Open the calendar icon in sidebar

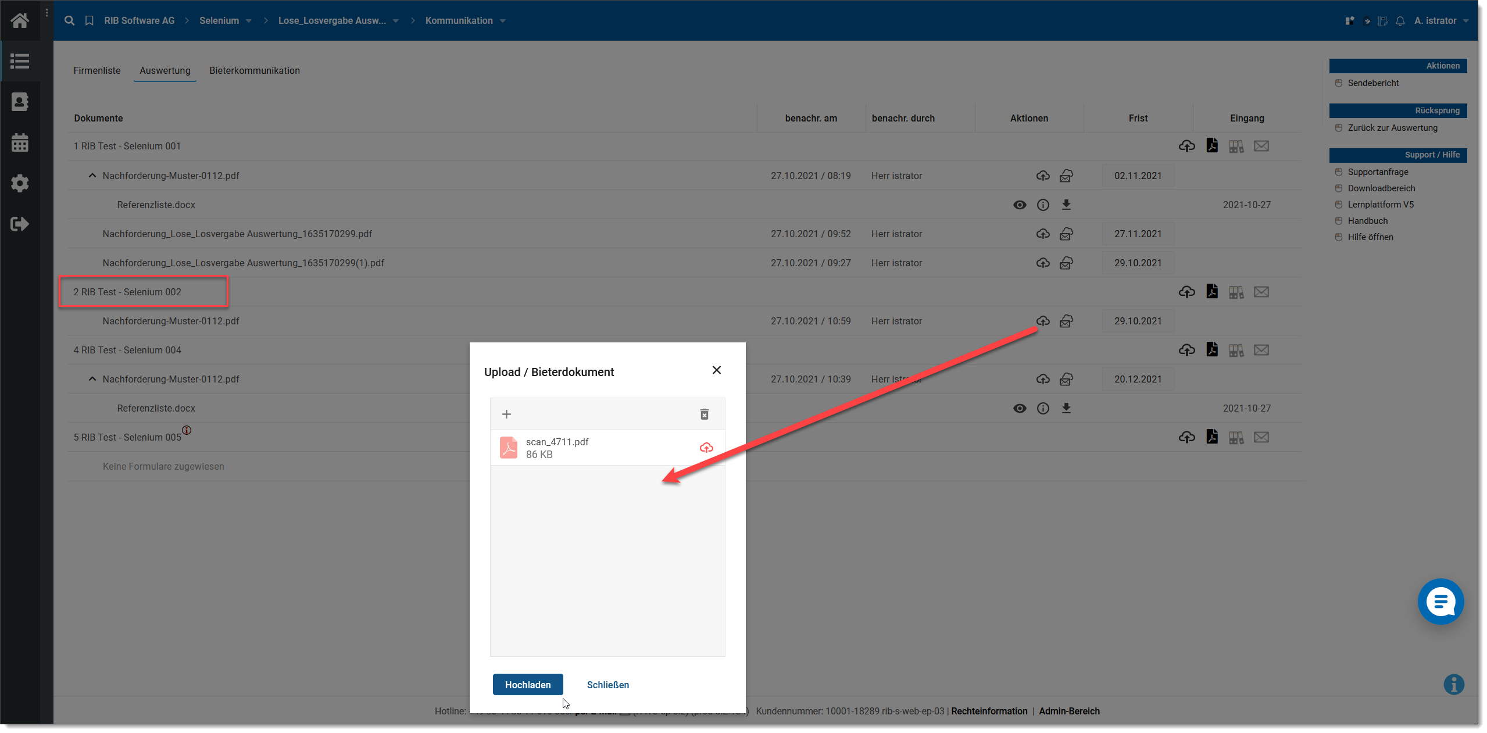click(x=20, y=142)
